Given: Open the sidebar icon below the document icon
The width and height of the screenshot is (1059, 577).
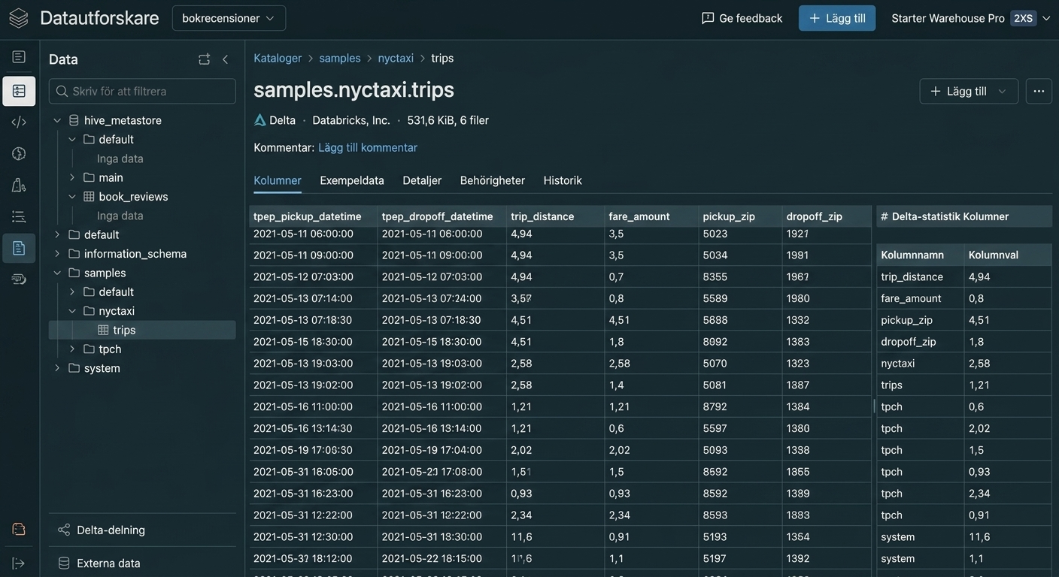Looking at the screenshot, I should (19, 279).
